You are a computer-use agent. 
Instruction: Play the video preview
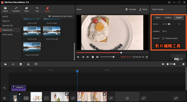pyautogui.click(x=78, y=57)
